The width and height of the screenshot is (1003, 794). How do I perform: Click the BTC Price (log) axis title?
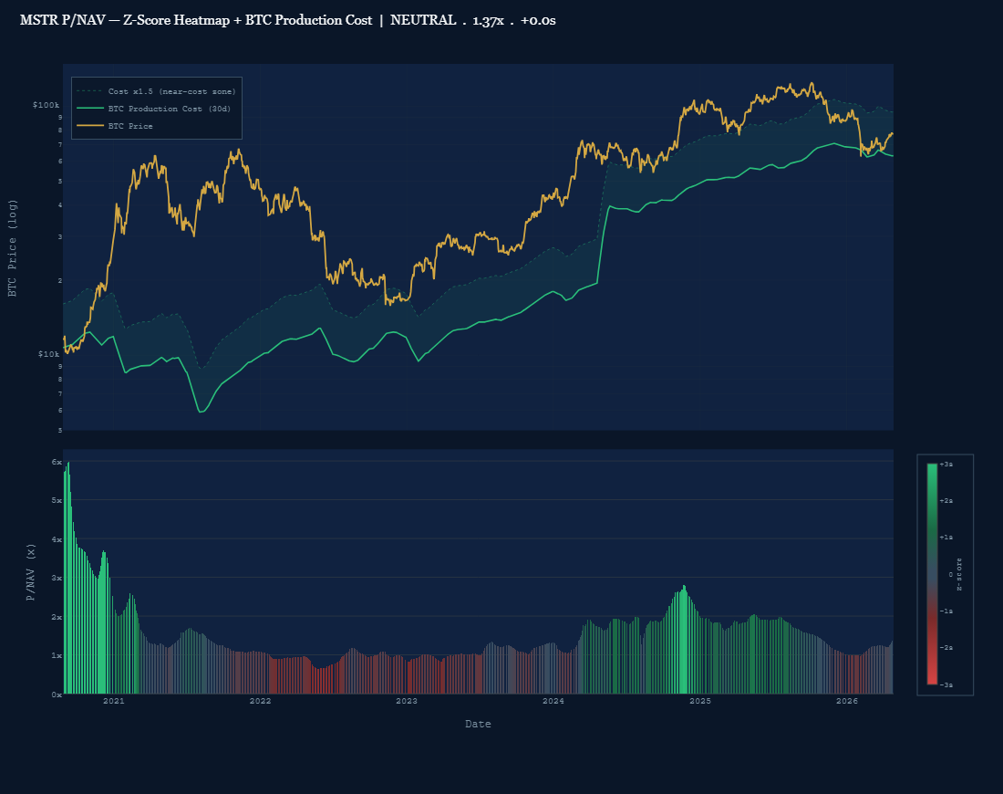(x=13, y=245)
